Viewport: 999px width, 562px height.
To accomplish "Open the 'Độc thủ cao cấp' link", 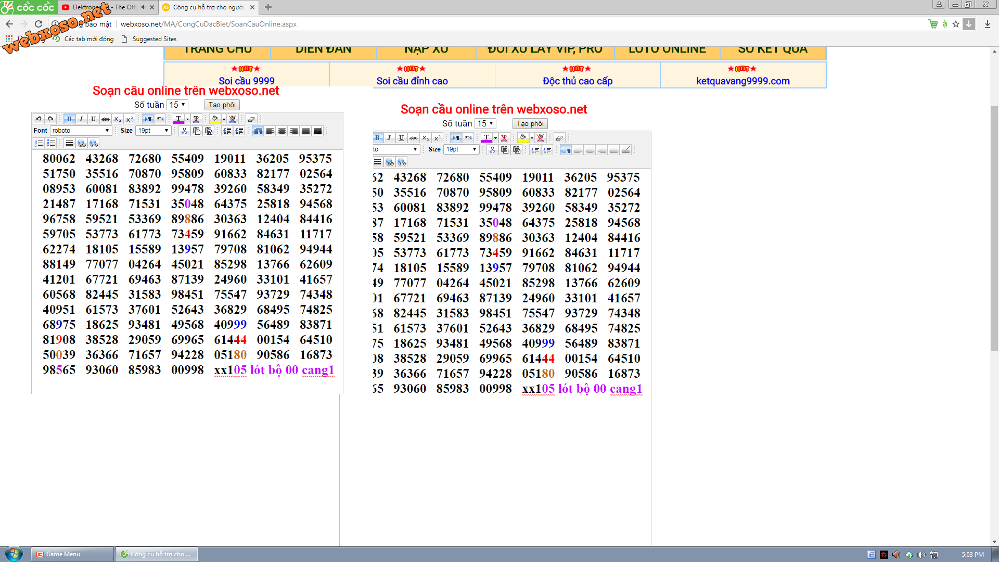I will pos(578,81).
